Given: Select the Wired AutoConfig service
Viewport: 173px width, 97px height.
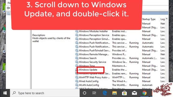Looking at the screenshot, I should [x=88, y=81].
